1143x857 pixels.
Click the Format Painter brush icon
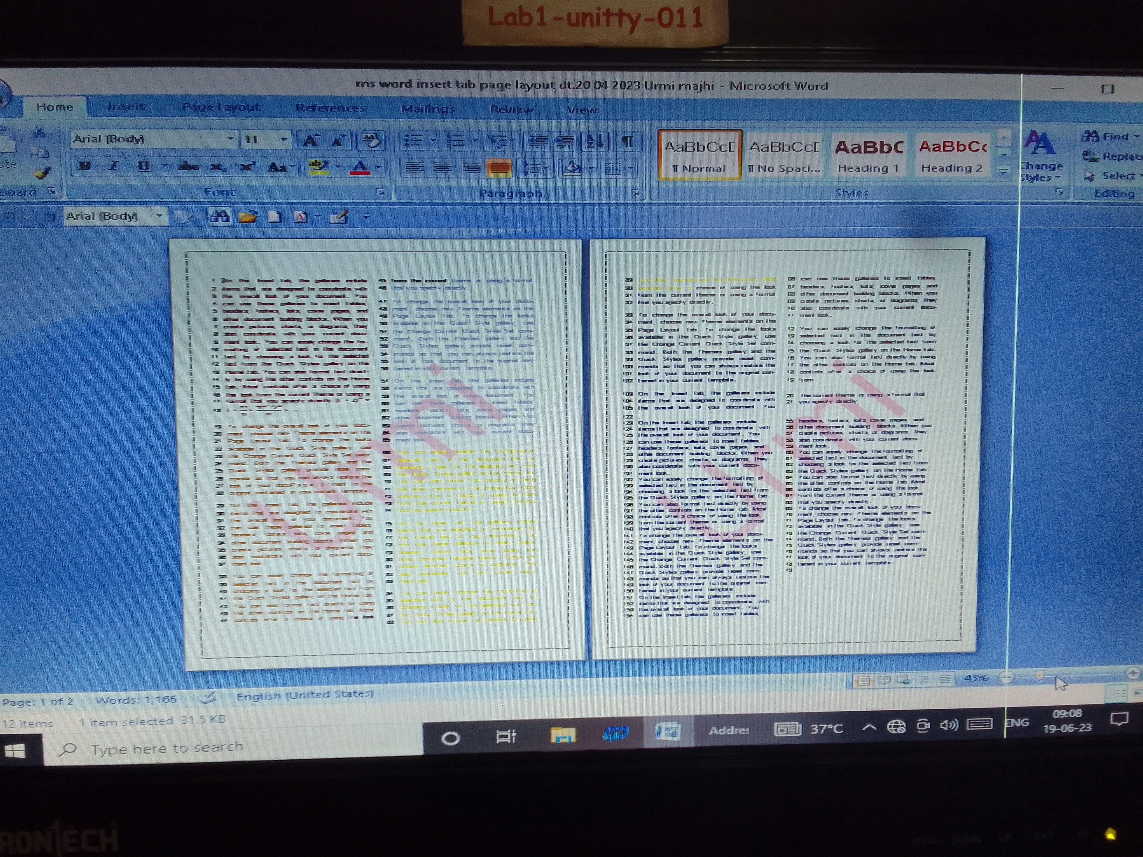click(x=41, y=173)
